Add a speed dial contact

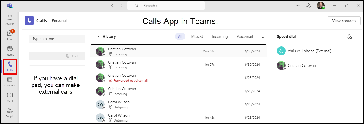(349, 36)
